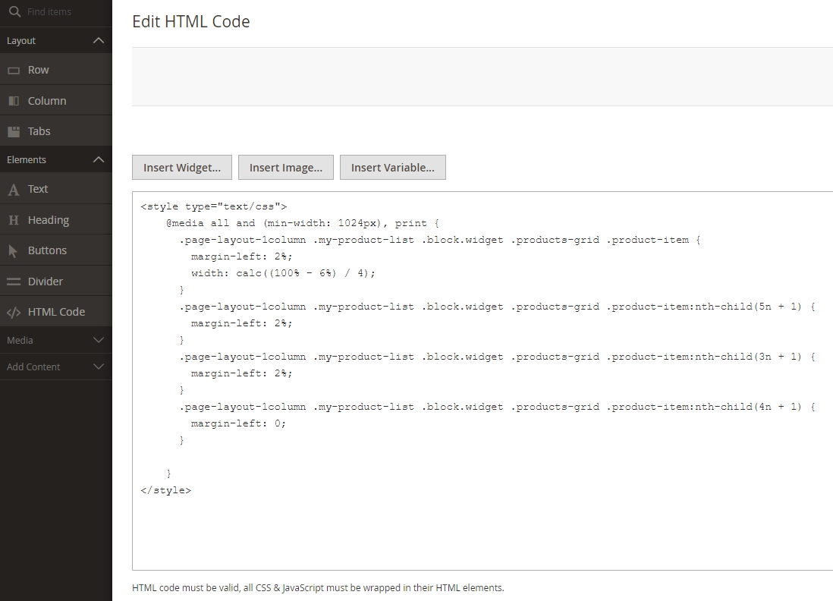Click the search magnifier icon
This screenshot has height=601, width=833.
(x=15, y=11)
